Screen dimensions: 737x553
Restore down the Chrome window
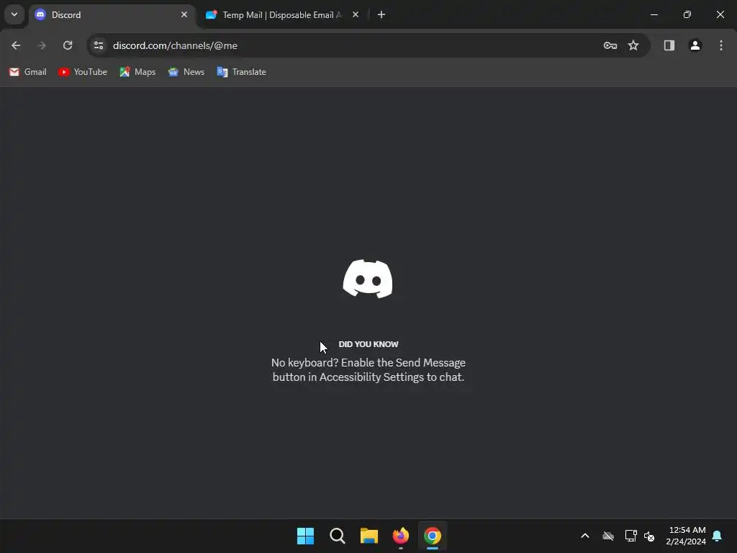[687, 14]
